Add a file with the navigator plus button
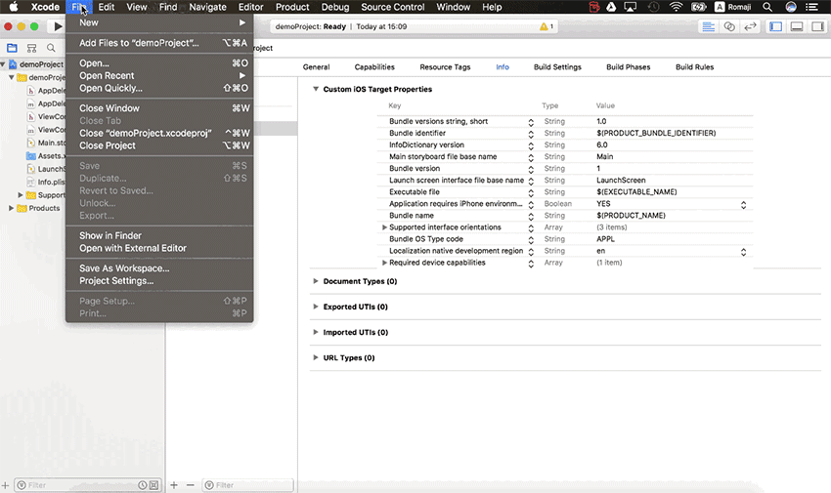This screenshot has height=493, width=831. coord(5,484)
